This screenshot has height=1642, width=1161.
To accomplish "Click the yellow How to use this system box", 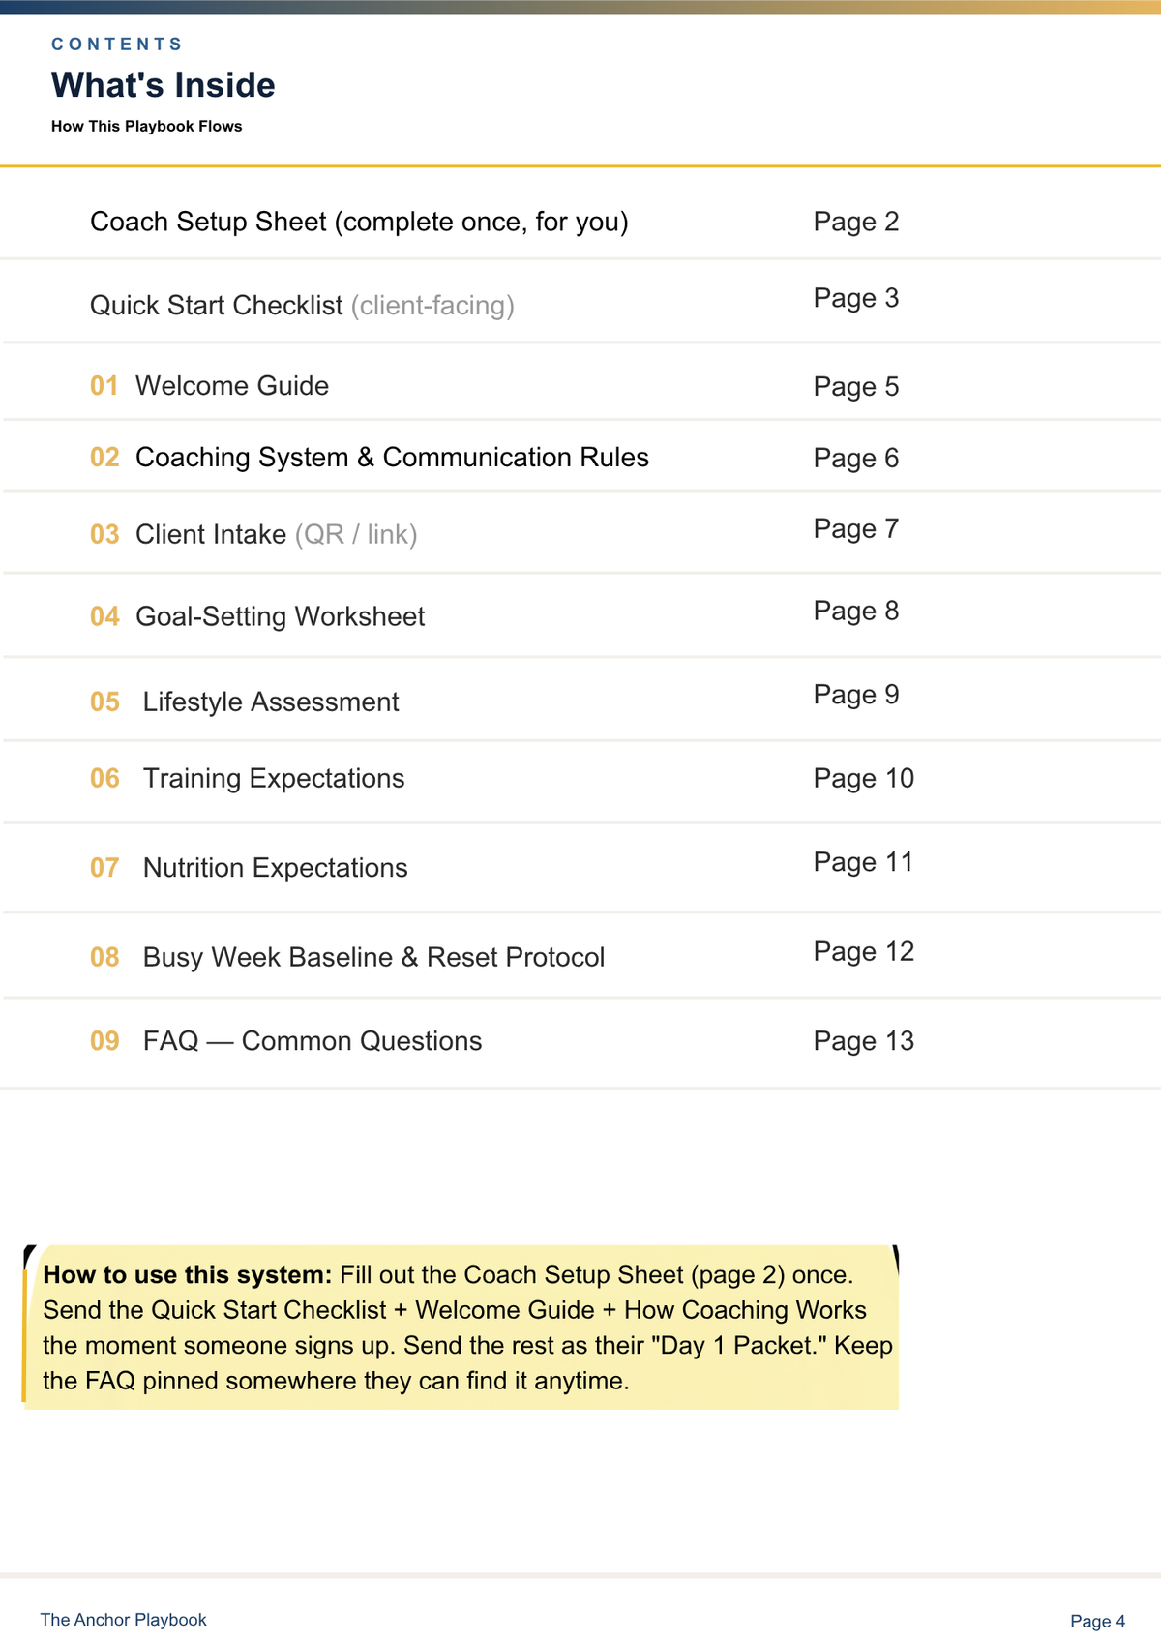I will 461,1328.
